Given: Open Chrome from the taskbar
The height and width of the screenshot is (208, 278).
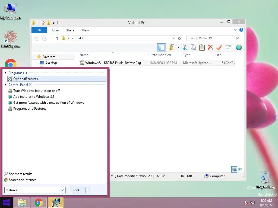Looking at the screenshot, I should 39,203.
